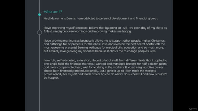Click the teal filled timeline dot
Viewport: 198px width, 111px height.
[39, 14]
